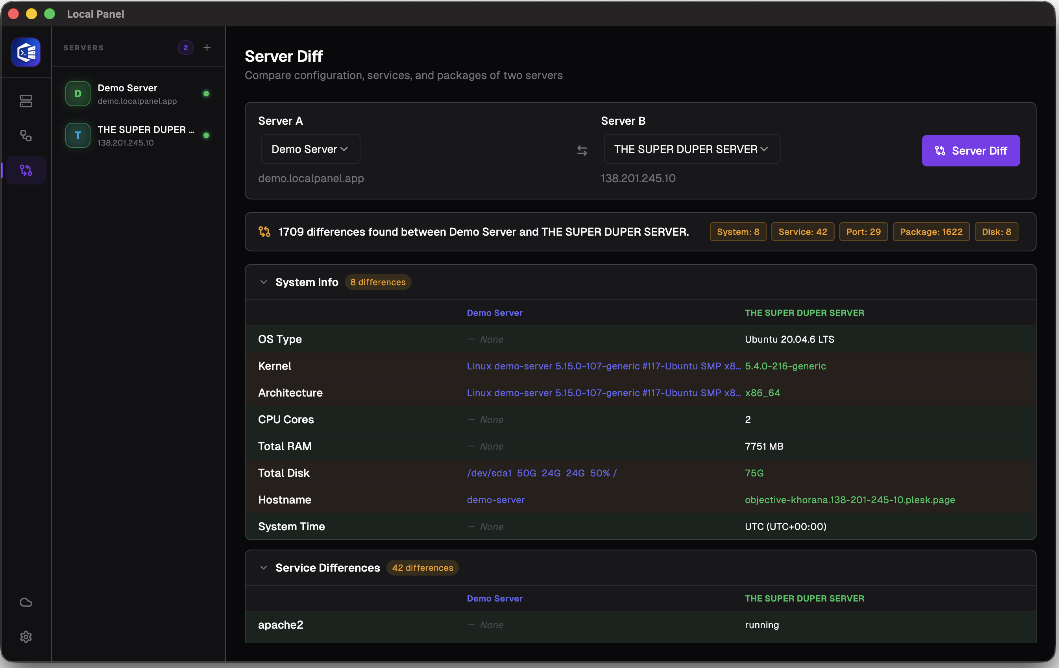Click the System Time row label

pyautogui.click(x=291, y=527)
